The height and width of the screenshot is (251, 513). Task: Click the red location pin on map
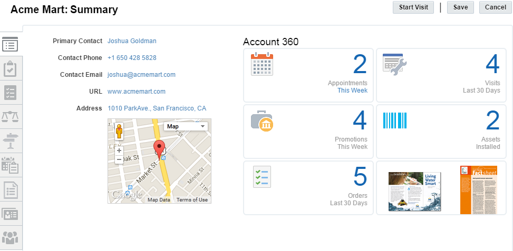[159, 150]
